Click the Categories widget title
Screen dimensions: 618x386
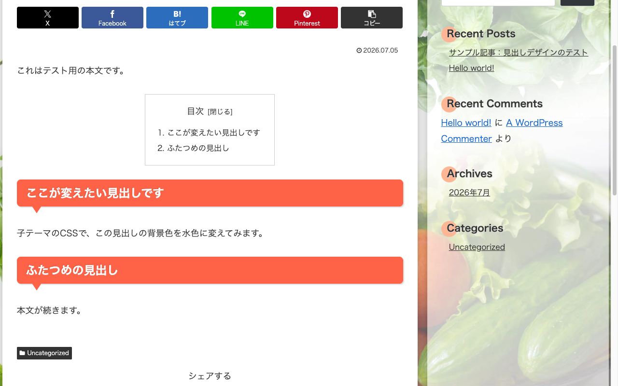coord(475,228)
